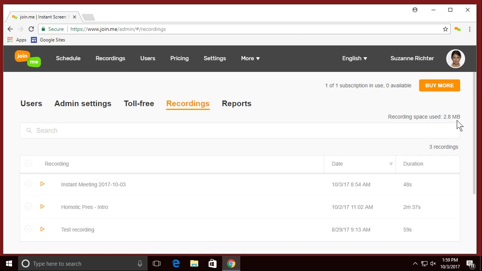The height and width of the screenshot is (271, 482).
Task: Click the Chrome profile user icon
Action: (415, 10)
